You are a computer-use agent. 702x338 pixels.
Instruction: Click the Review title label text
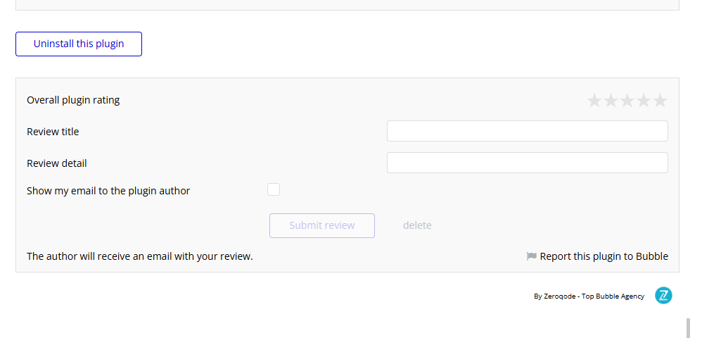point(53,132)
